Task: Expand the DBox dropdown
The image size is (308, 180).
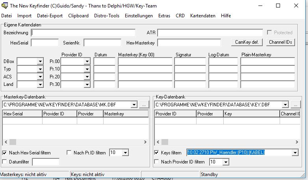Action: point(40,61)
